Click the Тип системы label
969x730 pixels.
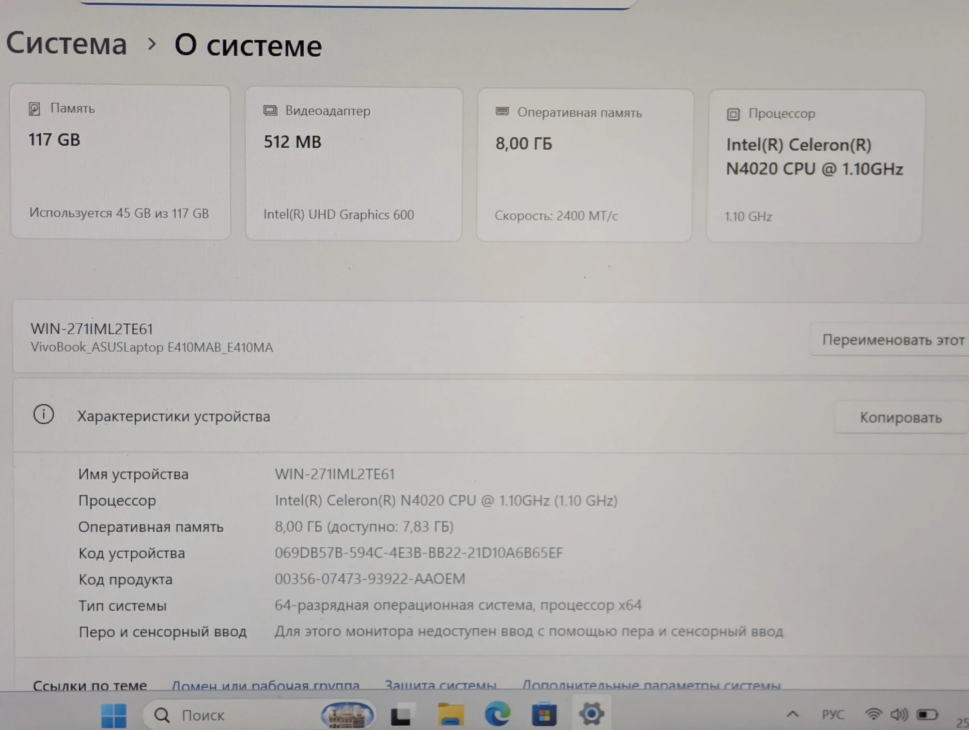[x=123, y=605]
